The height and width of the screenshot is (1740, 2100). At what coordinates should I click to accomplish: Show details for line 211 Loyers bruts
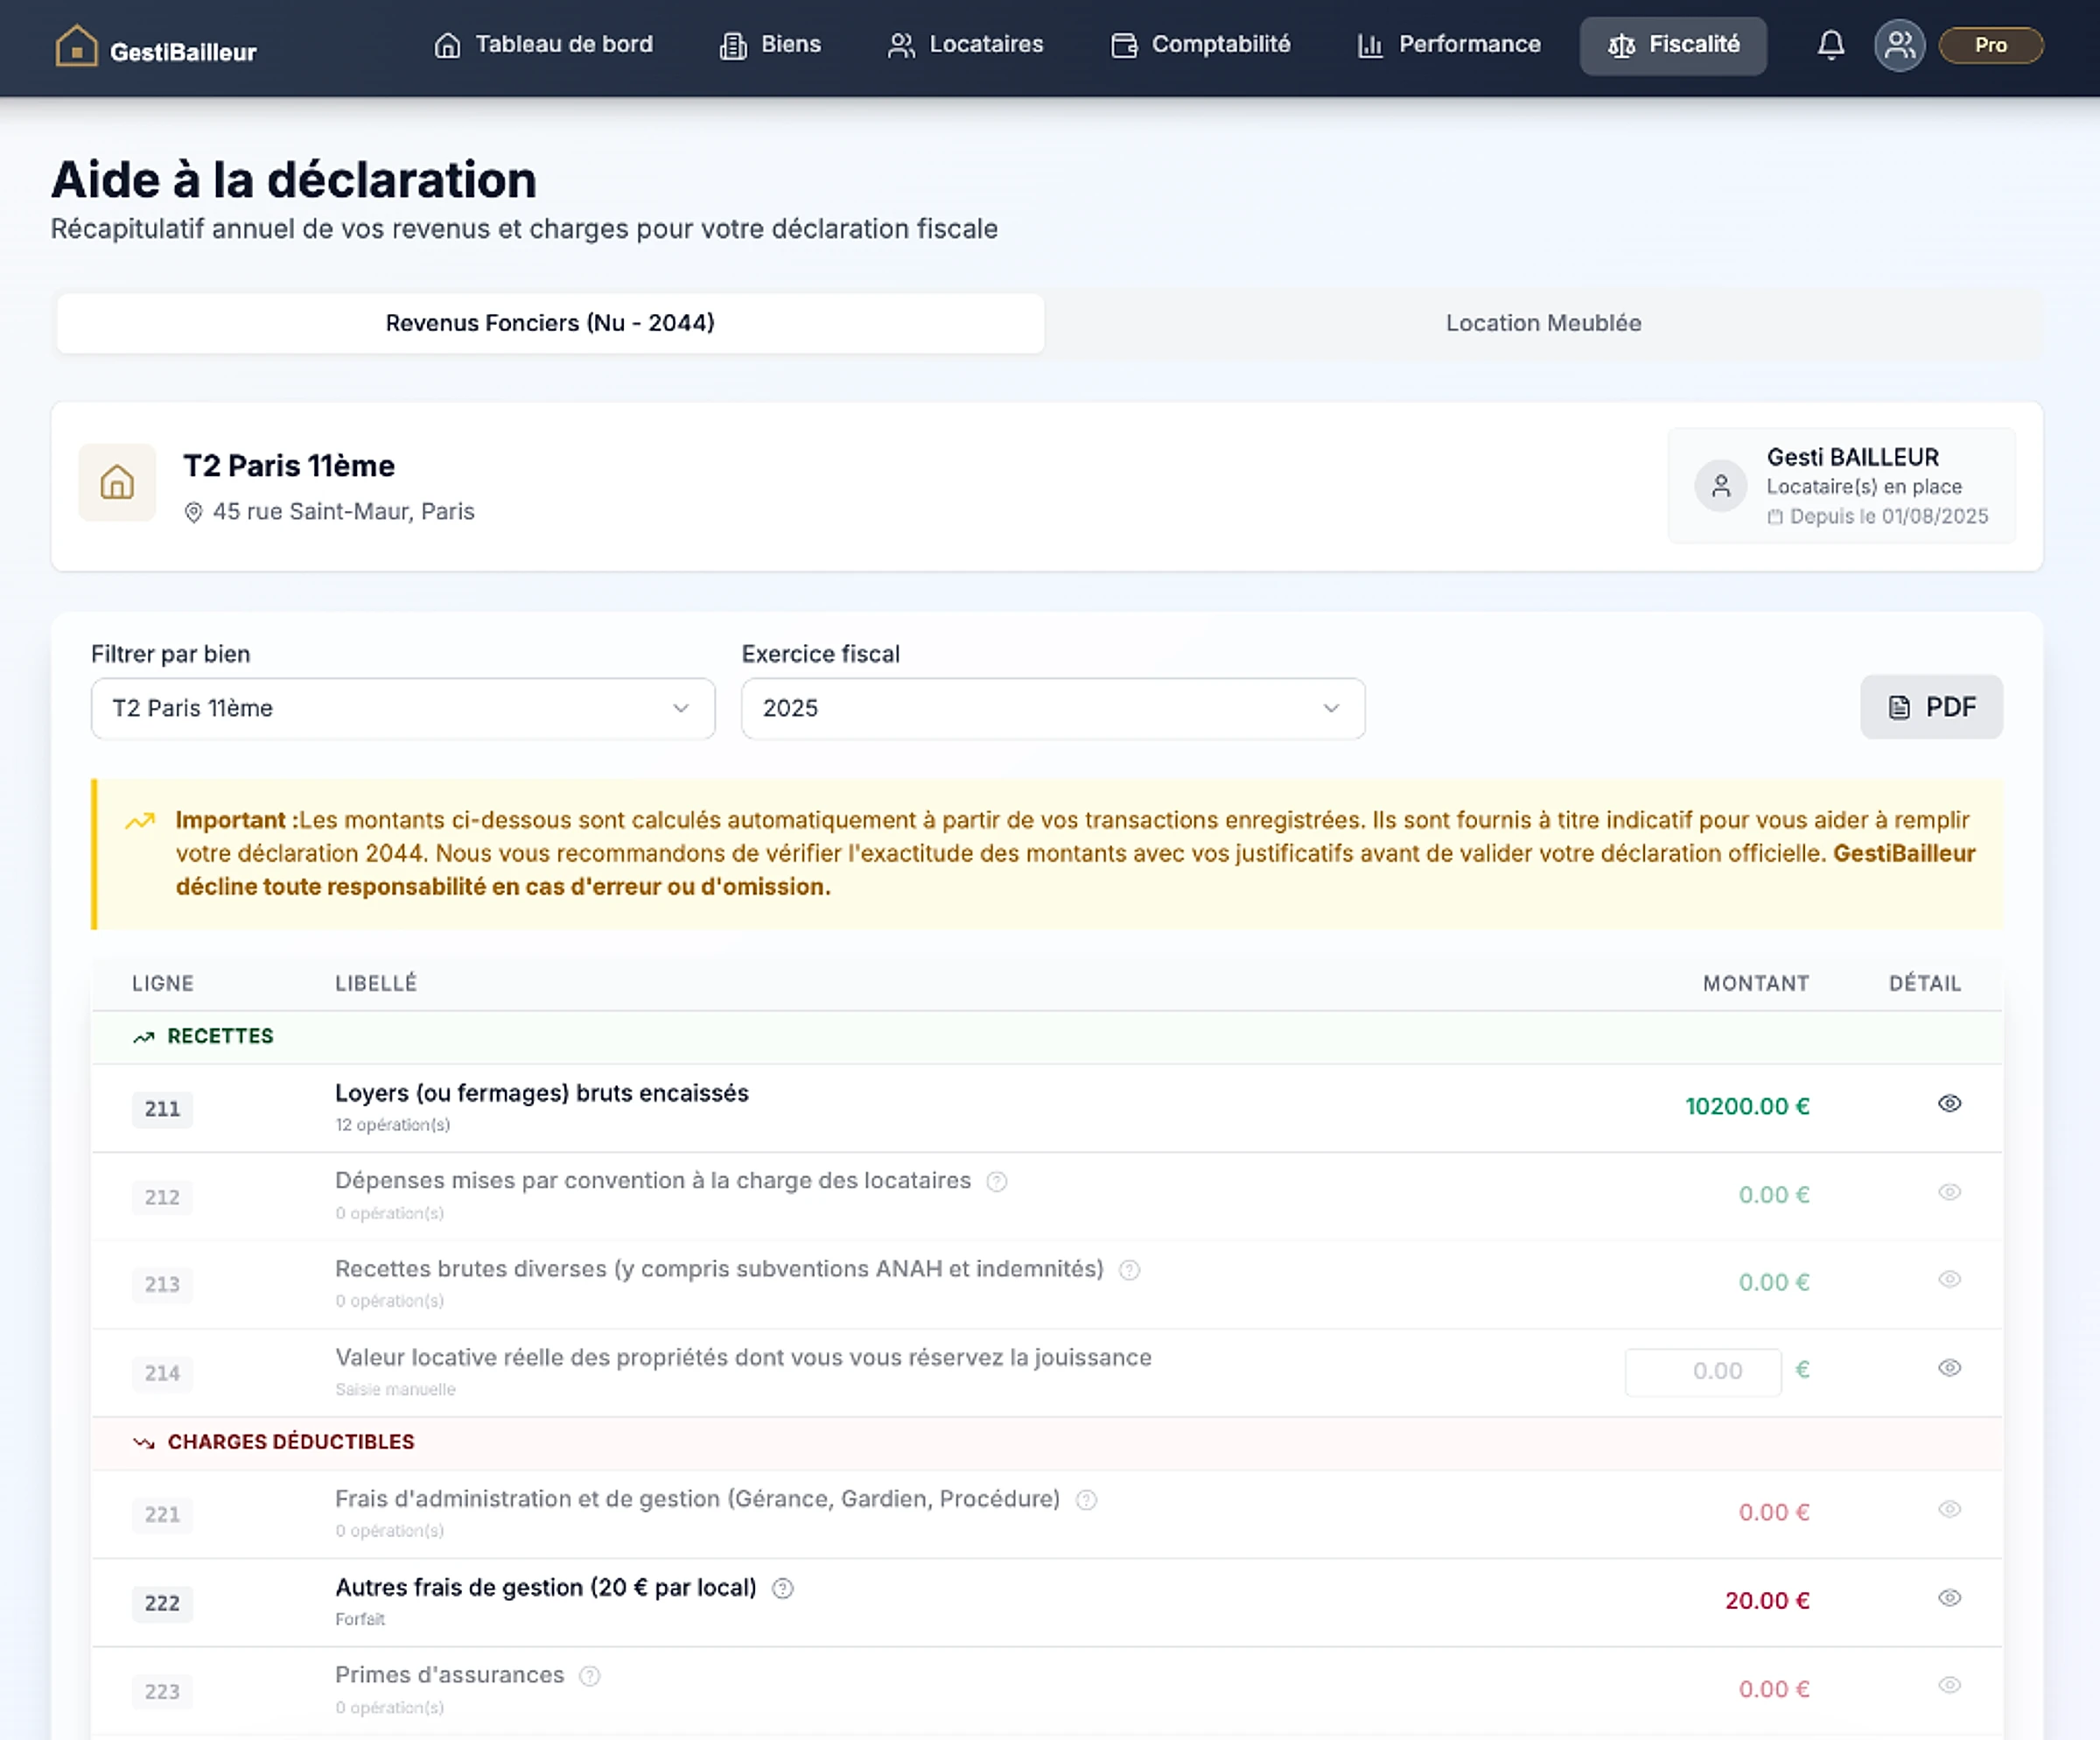tap(1949, 1104)
